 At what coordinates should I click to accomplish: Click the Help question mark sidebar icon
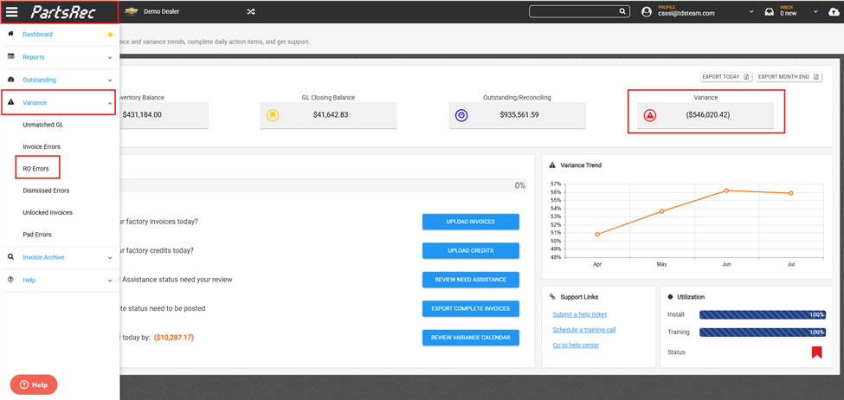(x=10, y=280)
